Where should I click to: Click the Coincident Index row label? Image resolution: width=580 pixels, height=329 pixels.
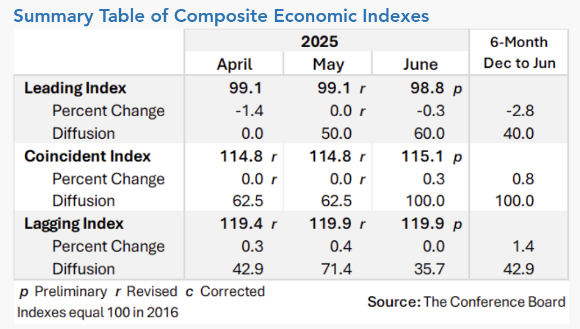[87, 156]
